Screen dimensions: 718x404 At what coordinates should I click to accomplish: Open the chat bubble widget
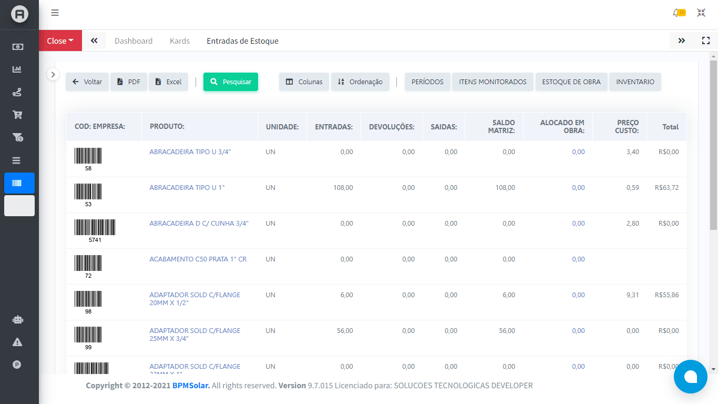point(690,377)
